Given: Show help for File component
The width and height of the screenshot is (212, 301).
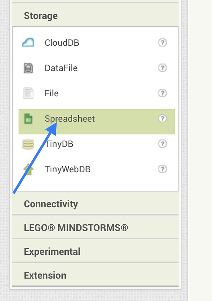Looking at the screenshot, I should click(163, 93).
